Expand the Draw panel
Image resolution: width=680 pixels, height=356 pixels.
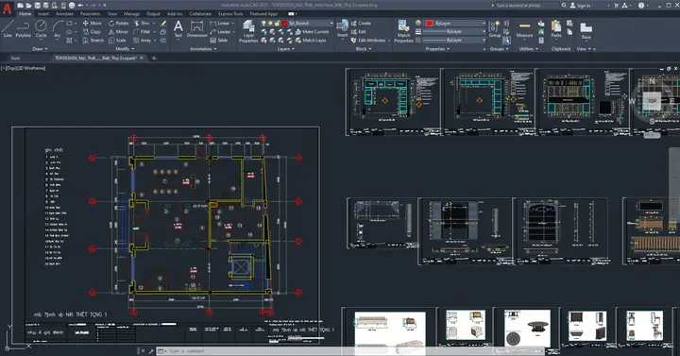coord(40,49)
